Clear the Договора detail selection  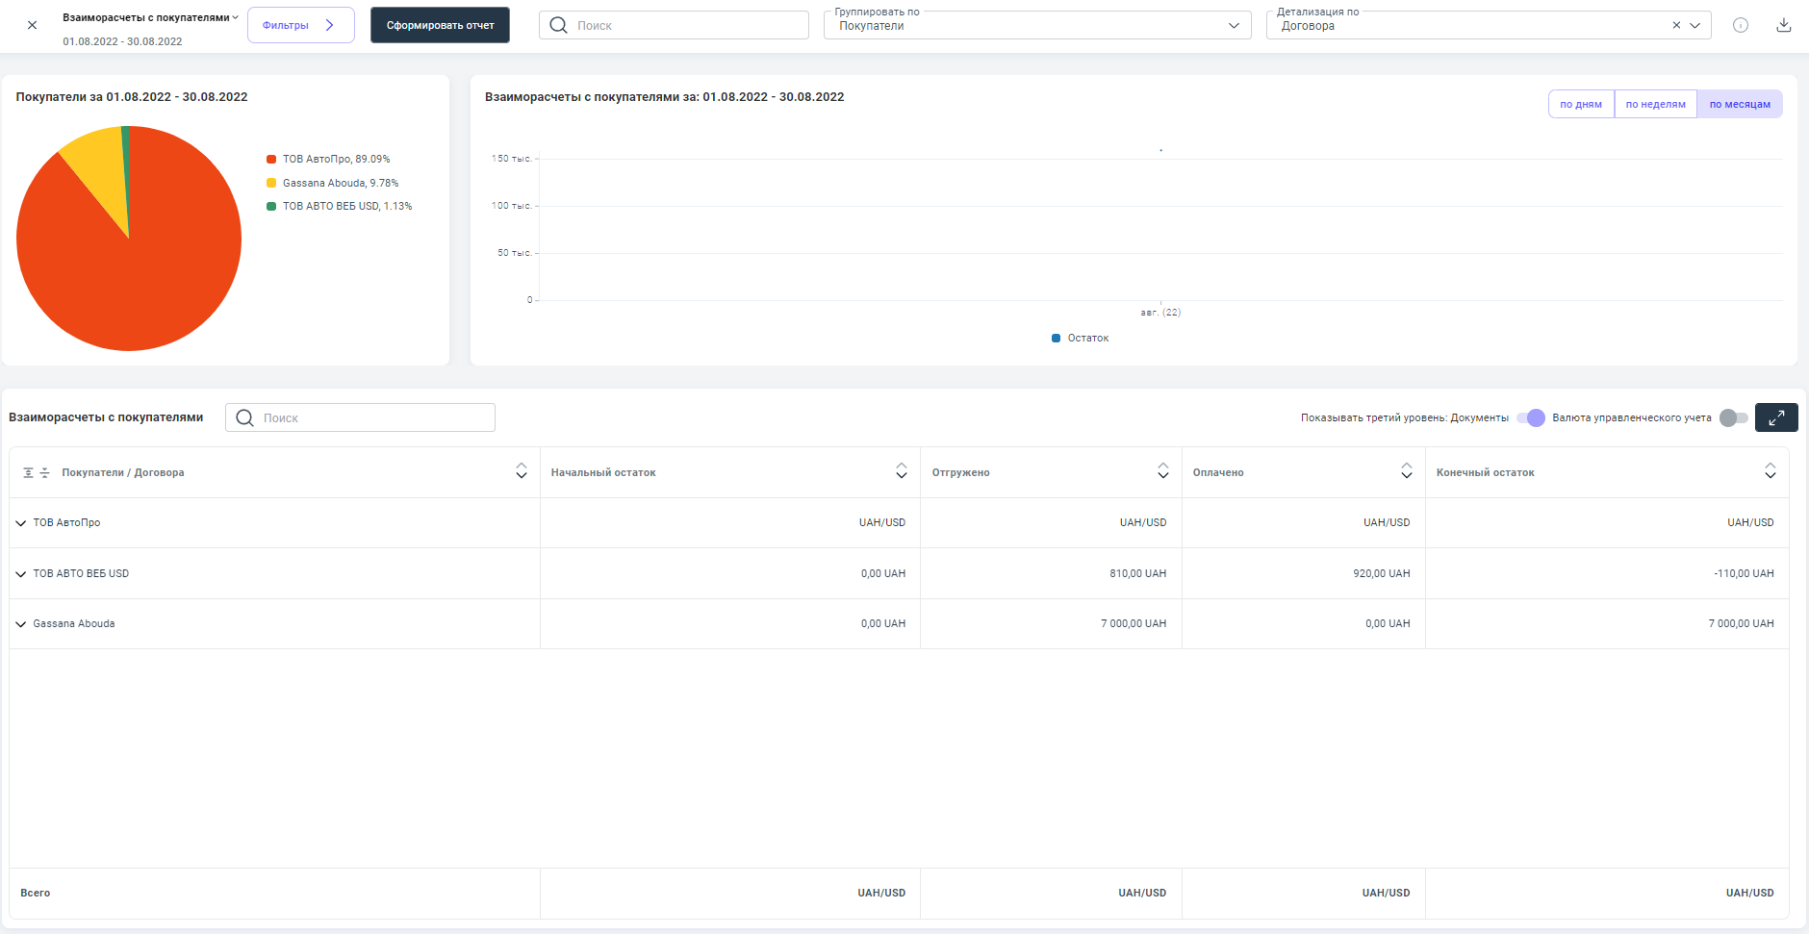(x=1676, y=26)
